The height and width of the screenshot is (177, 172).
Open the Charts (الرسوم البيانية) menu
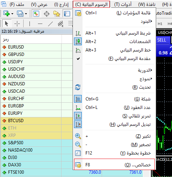point(91,4)
